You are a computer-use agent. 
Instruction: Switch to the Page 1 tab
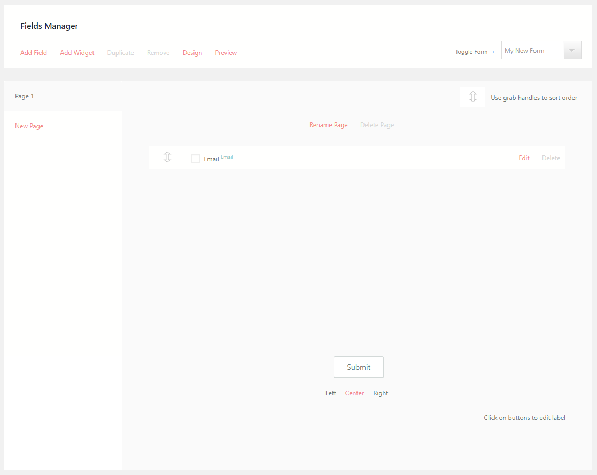pos(24,96)
